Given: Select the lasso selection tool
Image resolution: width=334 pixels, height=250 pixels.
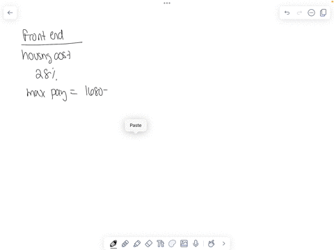Looking at the screenshot, I should (172, 244).
